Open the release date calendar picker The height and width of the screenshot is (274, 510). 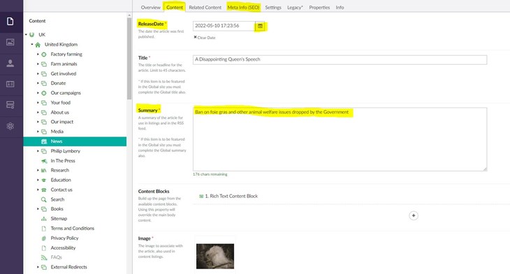click(260, 26)
